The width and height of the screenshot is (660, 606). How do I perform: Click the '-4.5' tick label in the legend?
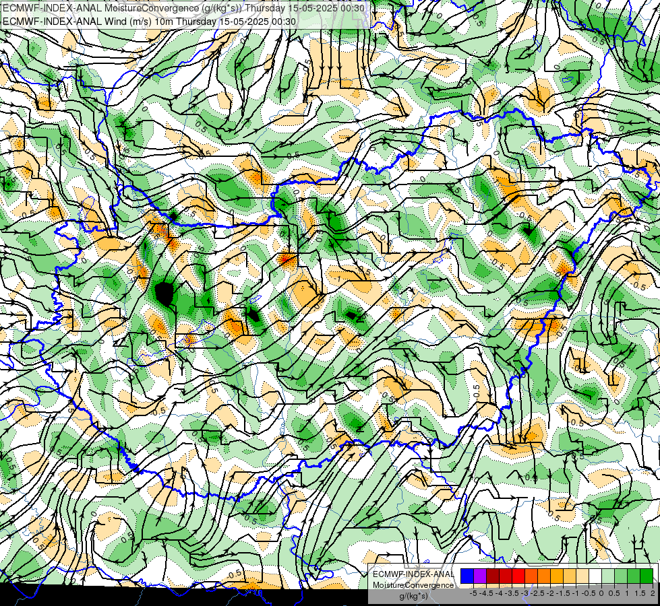tap(486, 593)
